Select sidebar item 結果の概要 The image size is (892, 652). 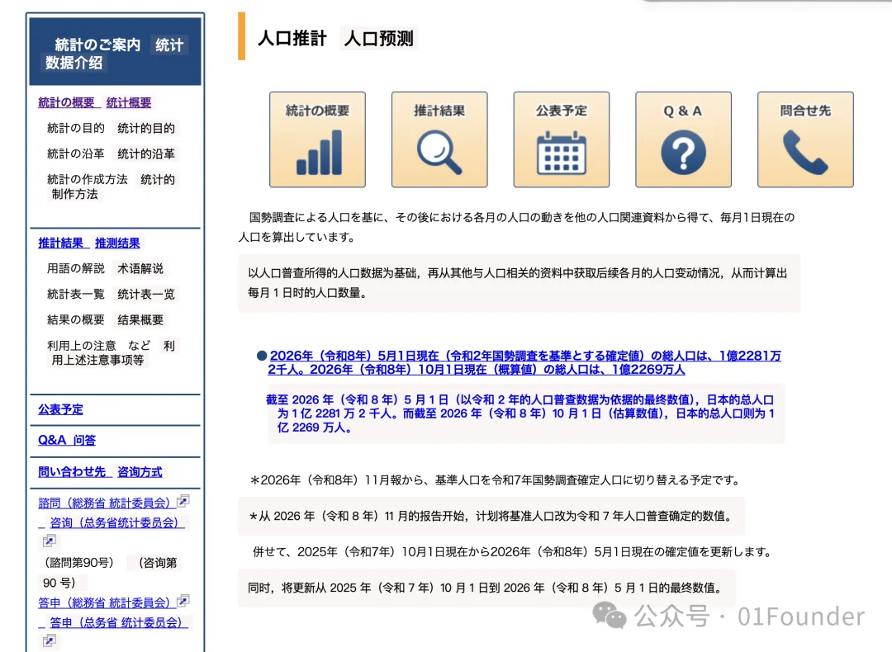[x=76, y=320]
